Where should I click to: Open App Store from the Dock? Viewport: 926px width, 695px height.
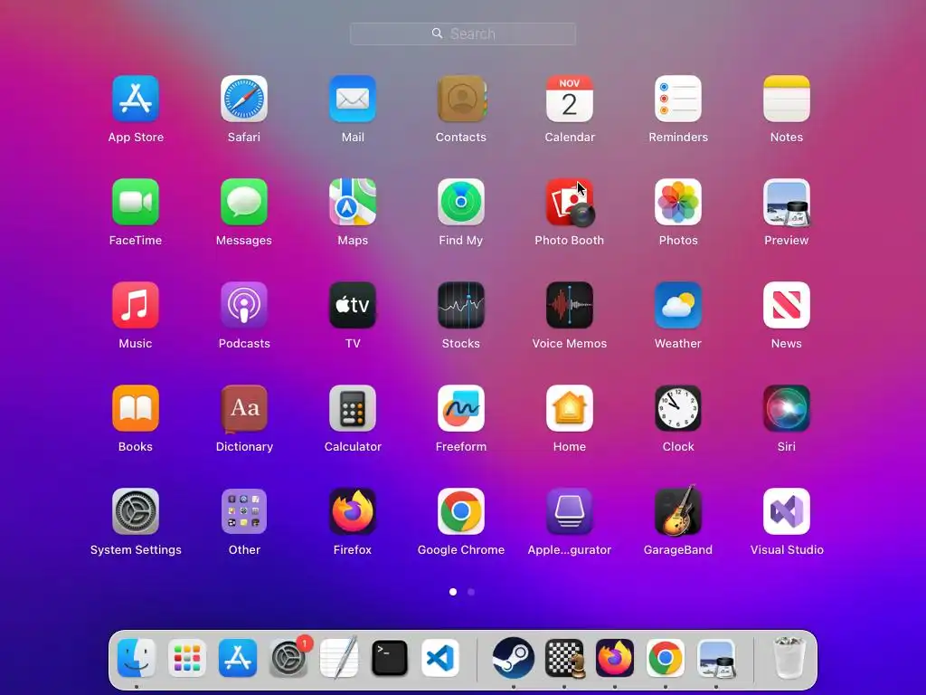(238, 659)
